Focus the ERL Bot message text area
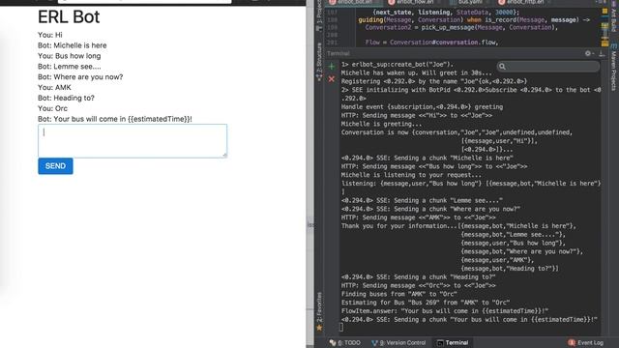Viewport: 619px width, 348px height. pyautogui.click(x=133, y=141)
